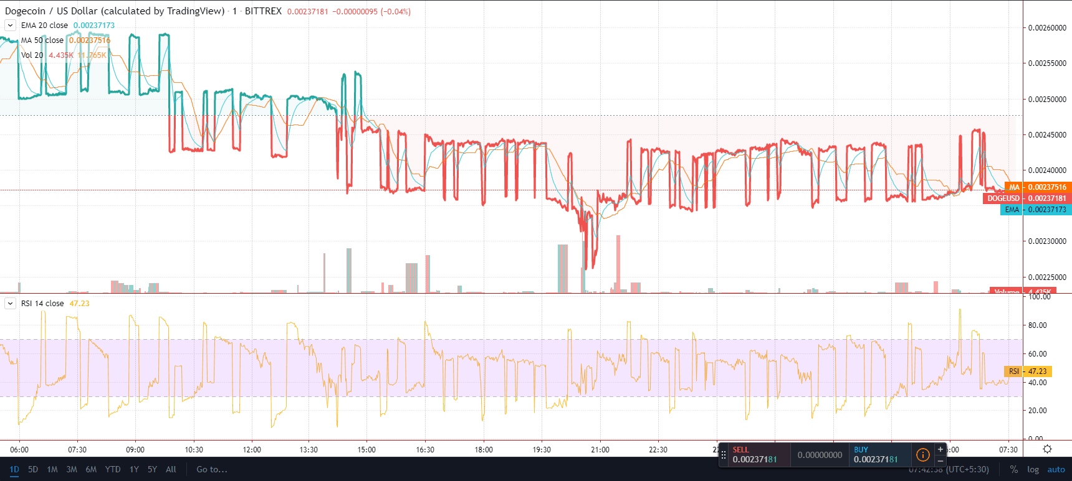Select the 6M time range

tap(91, 469)
